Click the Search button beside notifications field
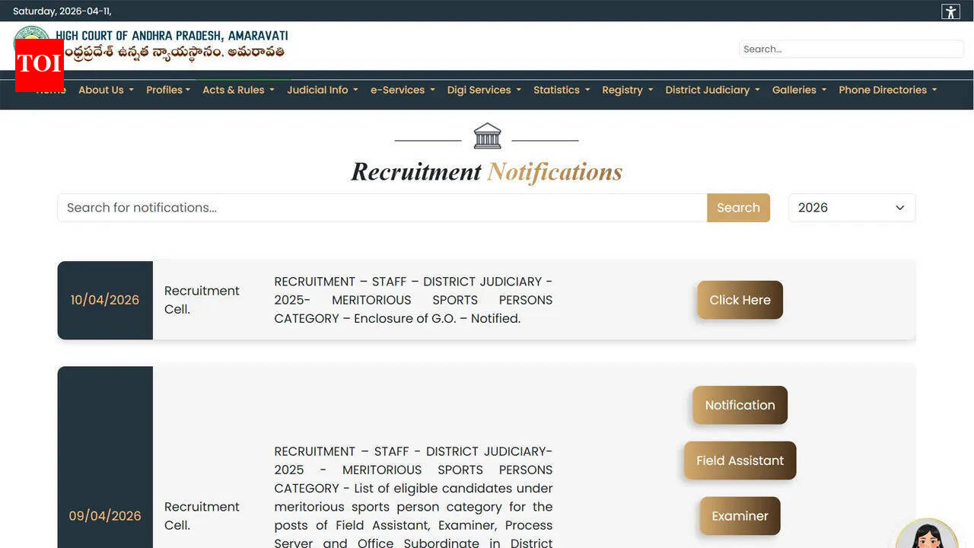This screenshot has width=974, height=548. click(738, 207)
